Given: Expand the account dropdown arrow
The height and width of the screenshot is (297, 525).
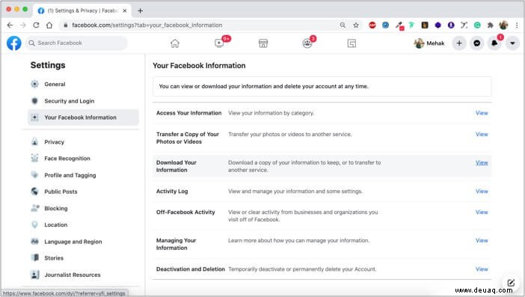Looking at the screenshot, I should click(512, 43).
